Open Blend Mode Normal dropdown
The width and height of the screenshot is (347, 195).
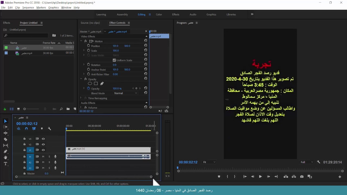[x=126, y=93]
